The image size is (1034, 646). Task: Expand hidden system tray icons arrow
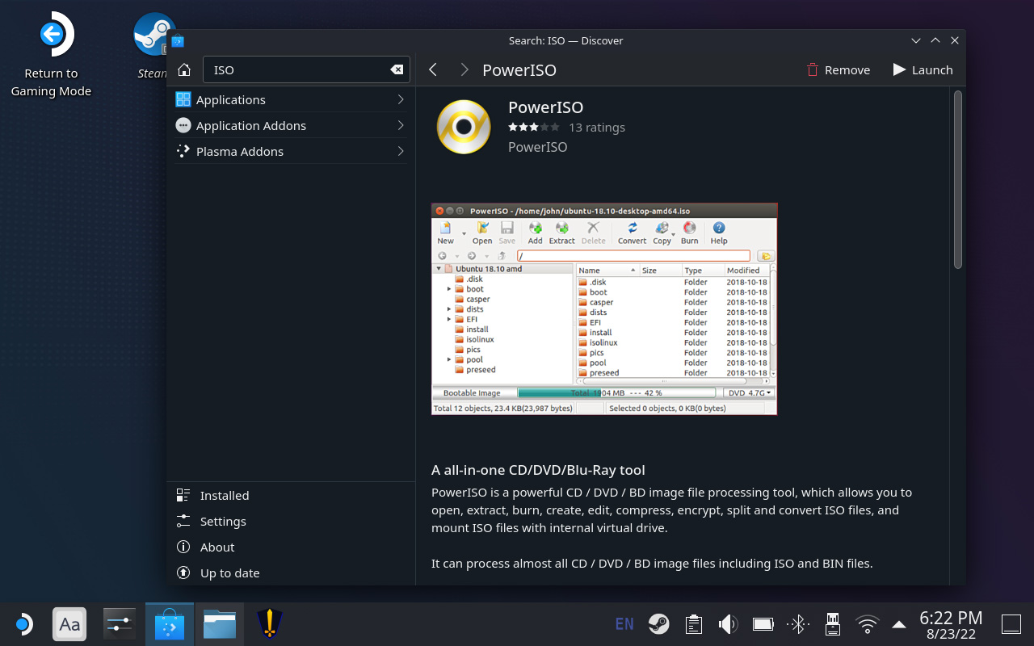(899, 623)
